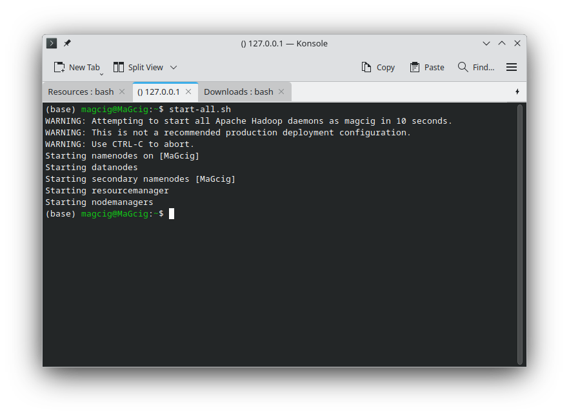Click the terminal cursor at the prompt
Image resolution: width=569 pixels, height=417 pixels.
click(172, 214)
